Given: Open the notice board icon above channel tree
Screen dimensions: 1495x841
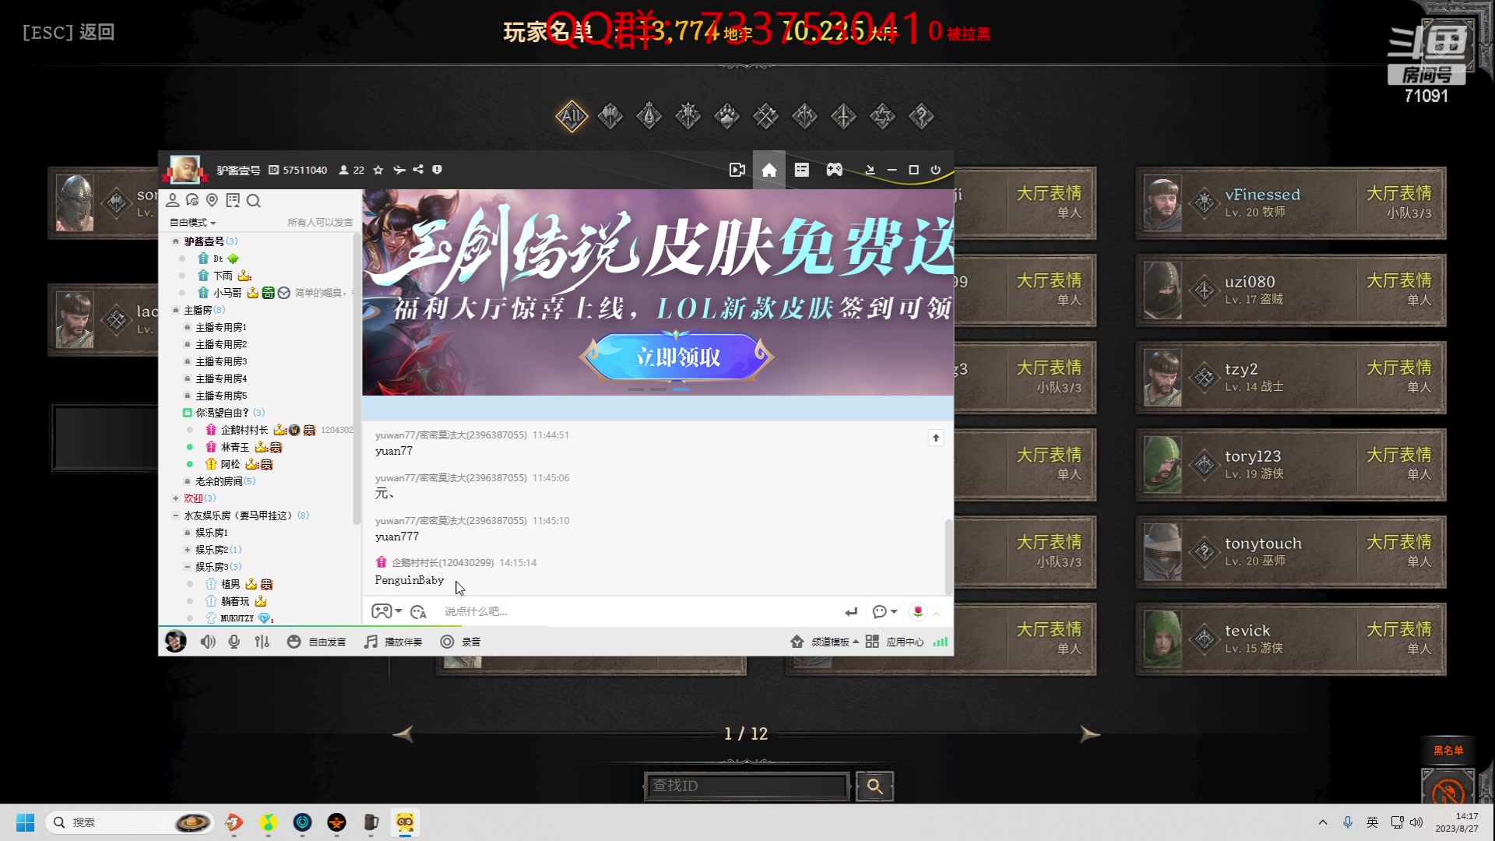Looking at the screenshot, I should click(x=232, y=201).
